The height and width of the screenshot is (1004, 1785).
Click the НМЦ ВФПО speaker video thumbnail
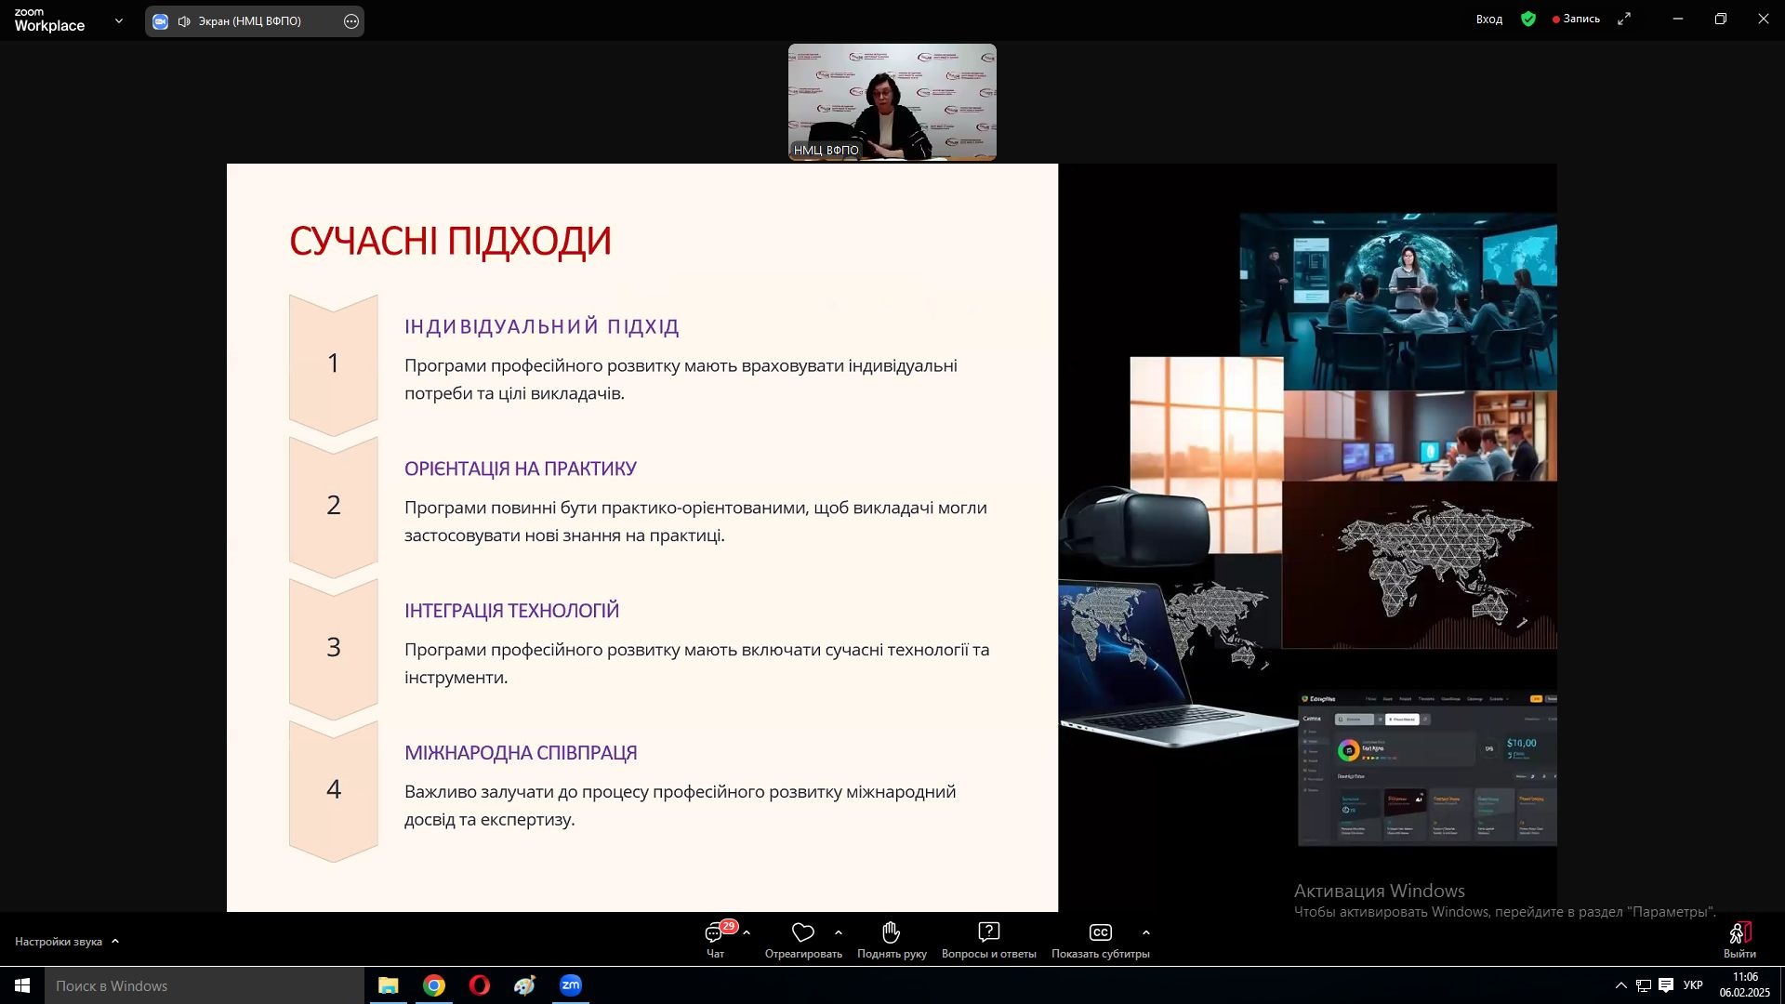pos(892,102)
